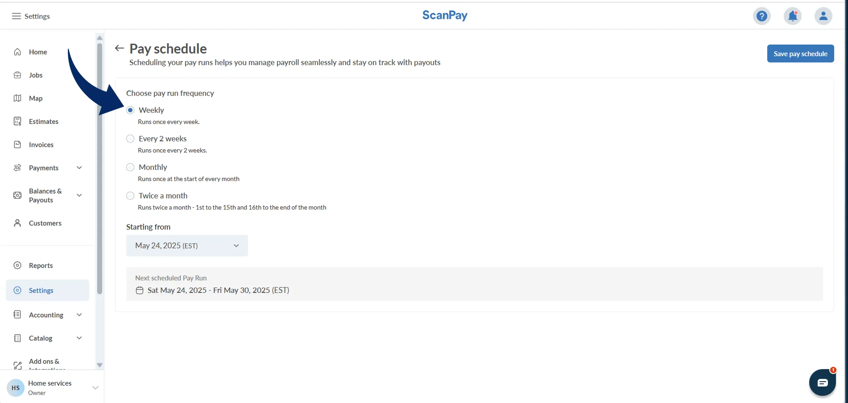This screenshot has height=403, width=848.
Task: Click the Map sidebar icon
Action: coord(17,98)
